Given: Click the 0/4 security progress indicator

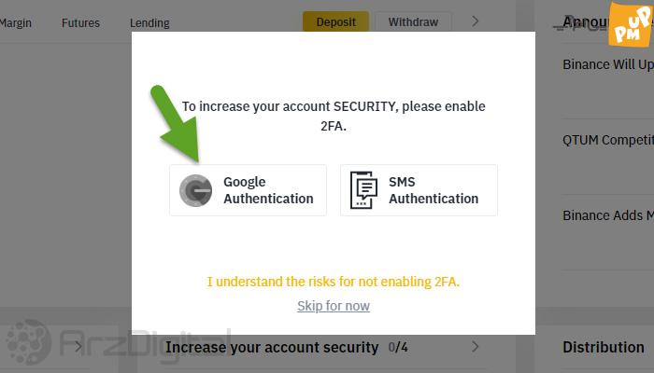Looking at the screenshot, I should pyautogui.click(x=398, y=347).
